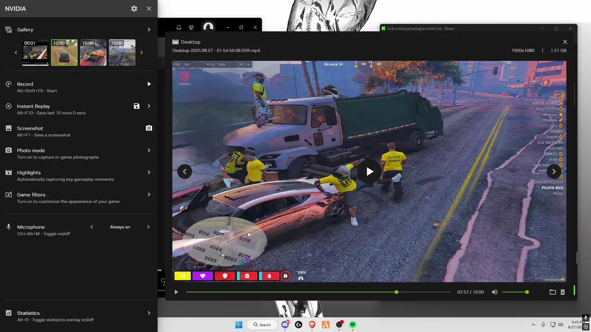Image resolution: width=591 pixels, height=332 pixels.
Task: Click the Game filters icon
Action: coord(8,195)
